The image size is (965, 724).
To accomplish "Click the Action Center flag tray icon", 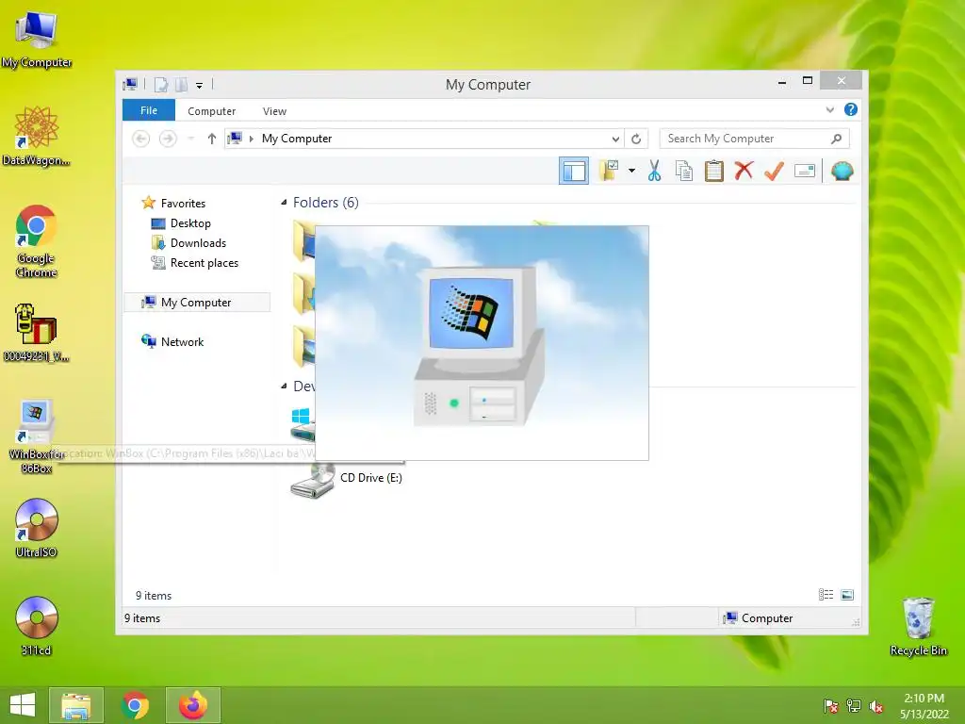I will pyautogui.click(x=830, y=706).
